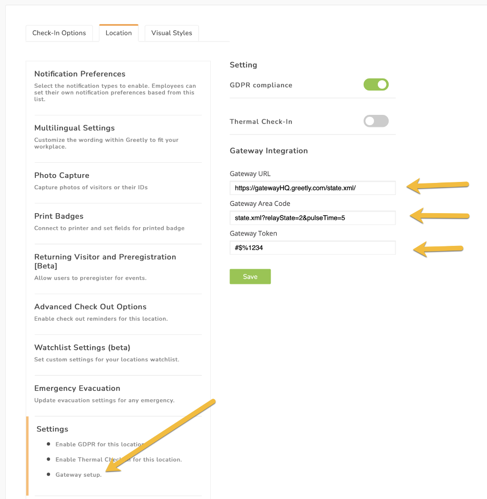The height and width of the screenshot is (499, 487).
Task: Open the Visual Styles tab
Action: tap(172, 33)
